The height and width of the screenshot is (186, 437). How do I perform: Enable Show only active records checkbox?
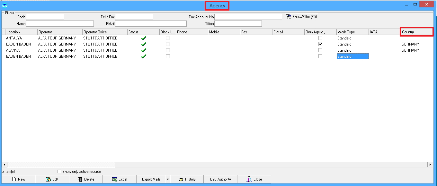[x=59, y=172]
